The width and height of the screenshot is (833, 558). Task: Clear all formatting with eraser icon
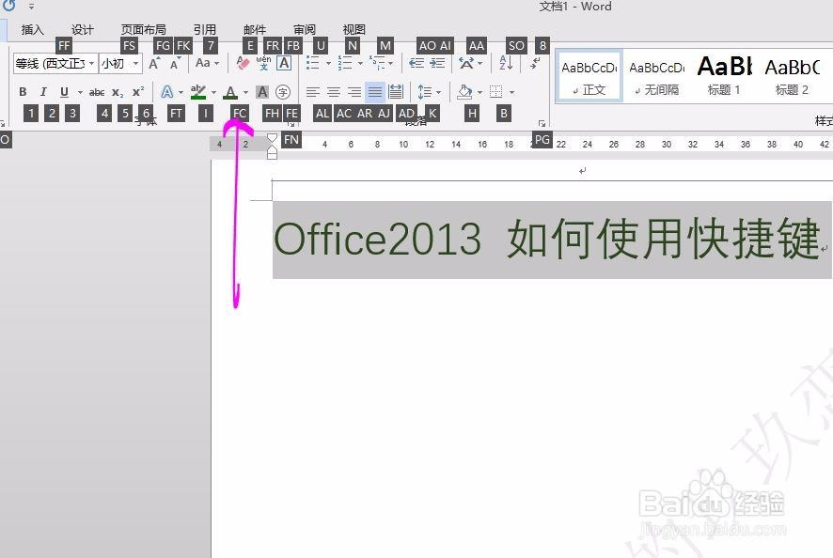[243, 63]
